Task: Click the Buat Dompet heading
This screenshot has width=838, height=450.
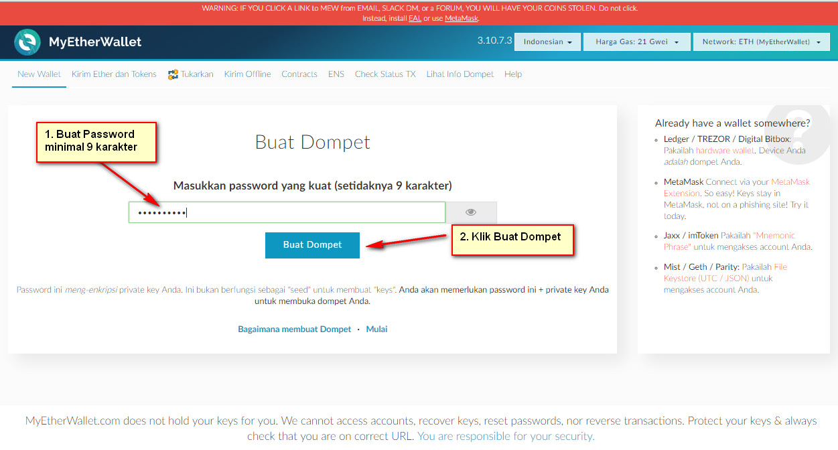Action: 312,143
